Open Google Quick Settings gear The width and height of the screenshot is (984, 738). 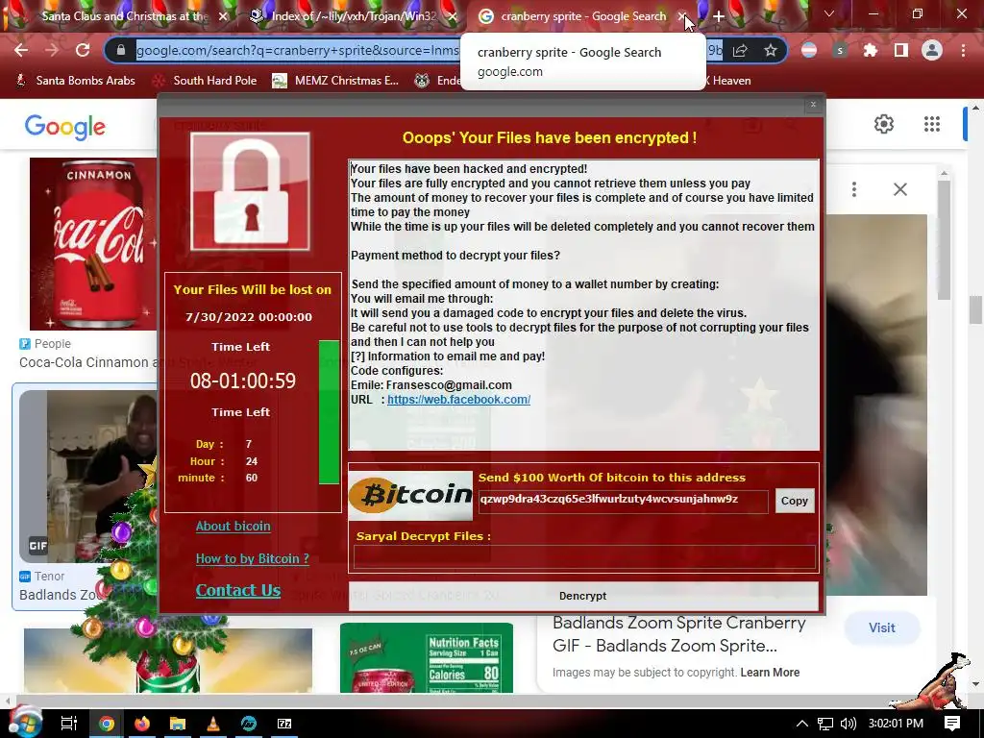(x=884, y=124)
